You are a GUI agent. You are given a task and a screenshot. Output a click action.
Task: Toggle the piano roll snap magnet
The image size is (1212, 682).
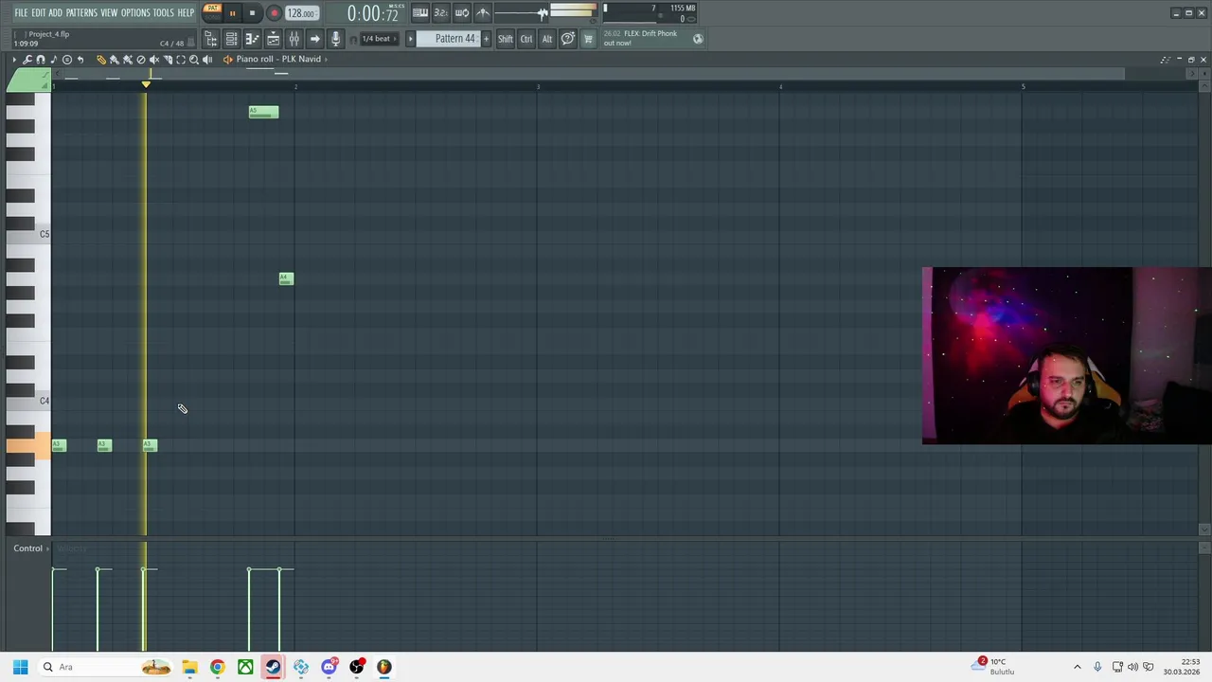[41, 60]
